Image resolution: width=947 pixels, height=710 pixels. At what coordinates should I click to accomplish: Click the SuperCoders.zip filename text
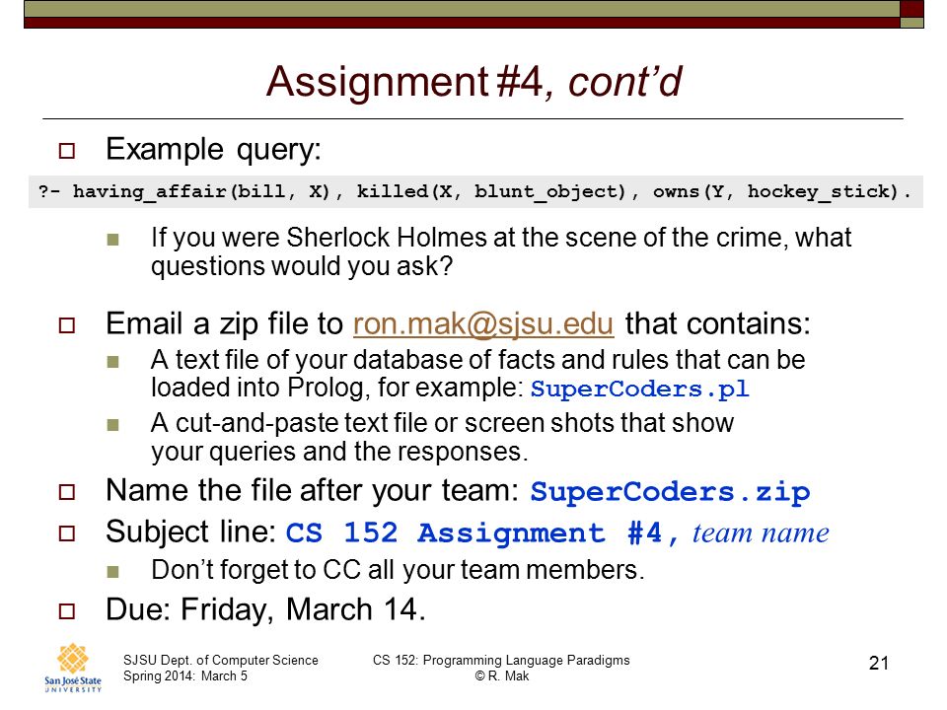tap(671, 491)
